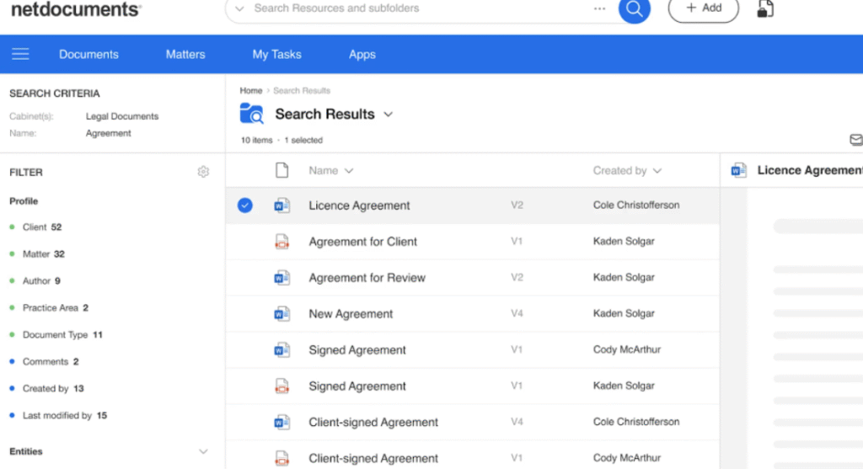Filter results by Document Type
The height and width of the screenshot is (469, 863).
(x=56, y=335)
